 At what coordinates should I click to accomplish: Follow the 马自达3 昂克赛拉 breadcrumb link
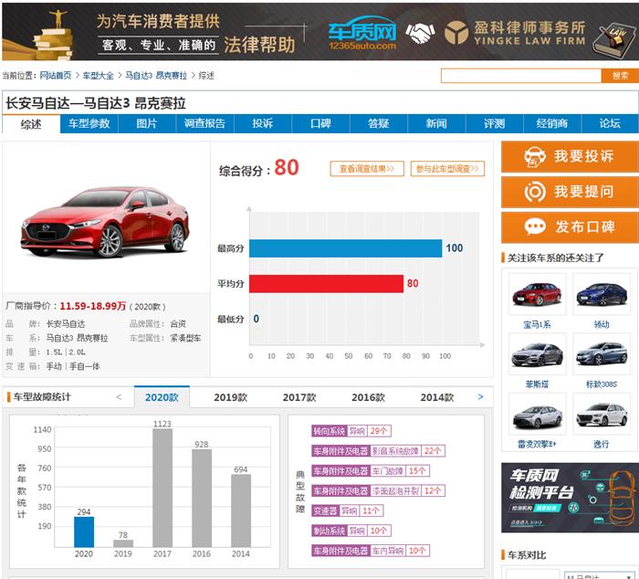pyautogui.click(x=156, y=76)
